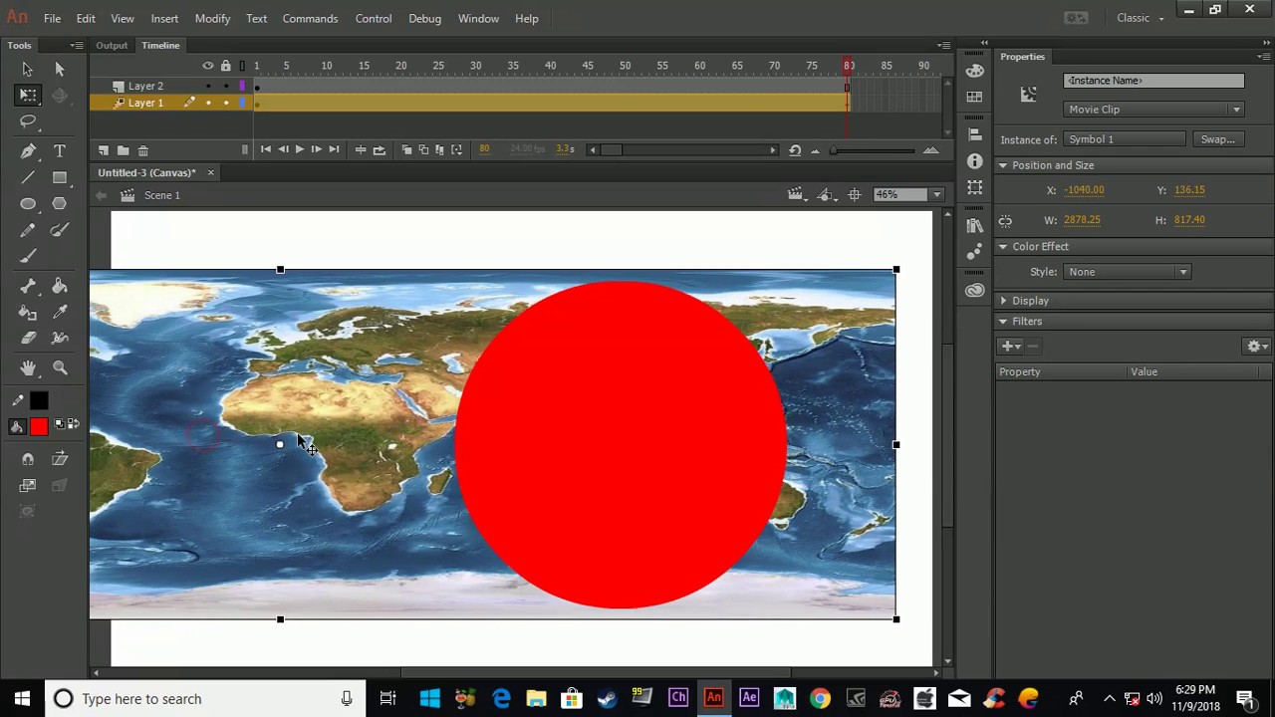Pick the Pen tool
Image resolution: width=1275 pixels, height=717 pixels.
28,151
